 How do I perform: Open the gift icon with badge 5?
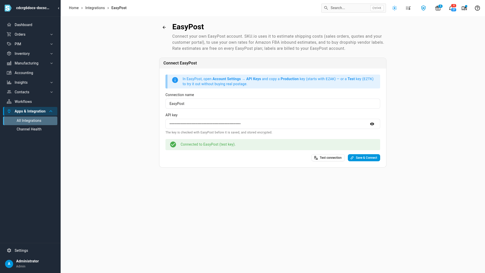[438, 8]
